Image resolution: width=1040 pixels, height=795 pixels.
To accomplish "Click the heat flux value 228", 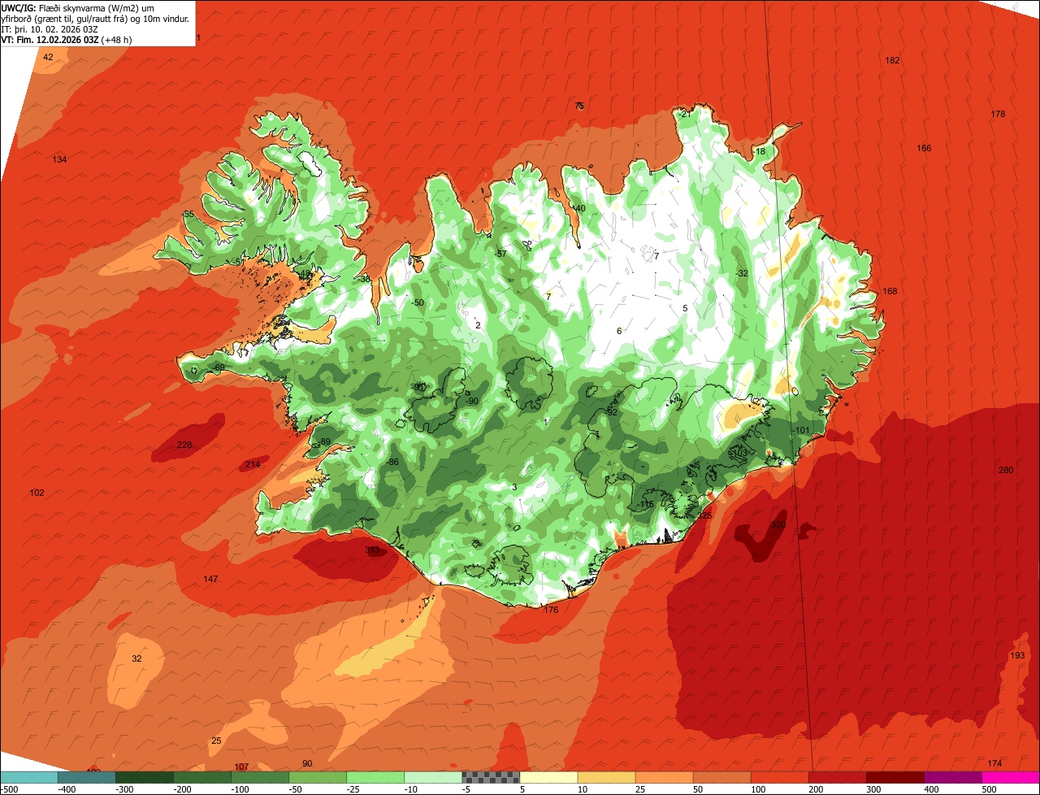I will 184,445.
